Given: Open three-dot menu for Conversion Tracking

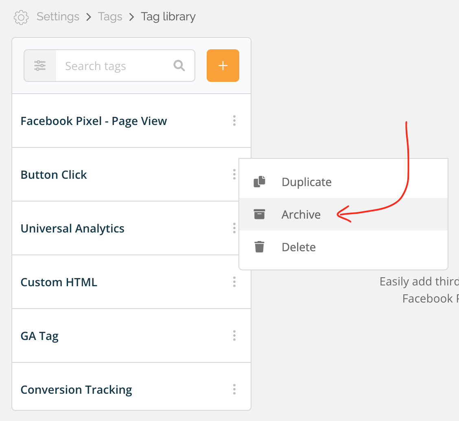Looking at the screenshot, I should click(234, 389).
